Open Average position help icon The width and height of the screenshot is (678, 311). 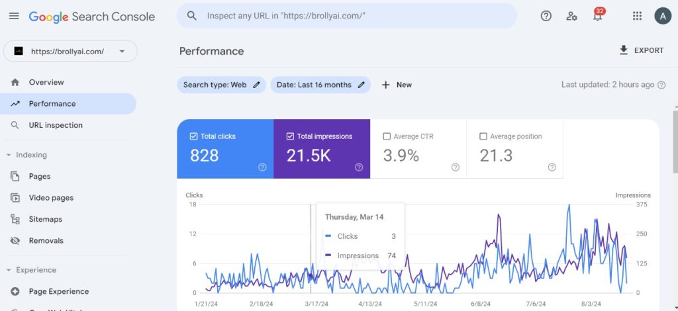552,167
